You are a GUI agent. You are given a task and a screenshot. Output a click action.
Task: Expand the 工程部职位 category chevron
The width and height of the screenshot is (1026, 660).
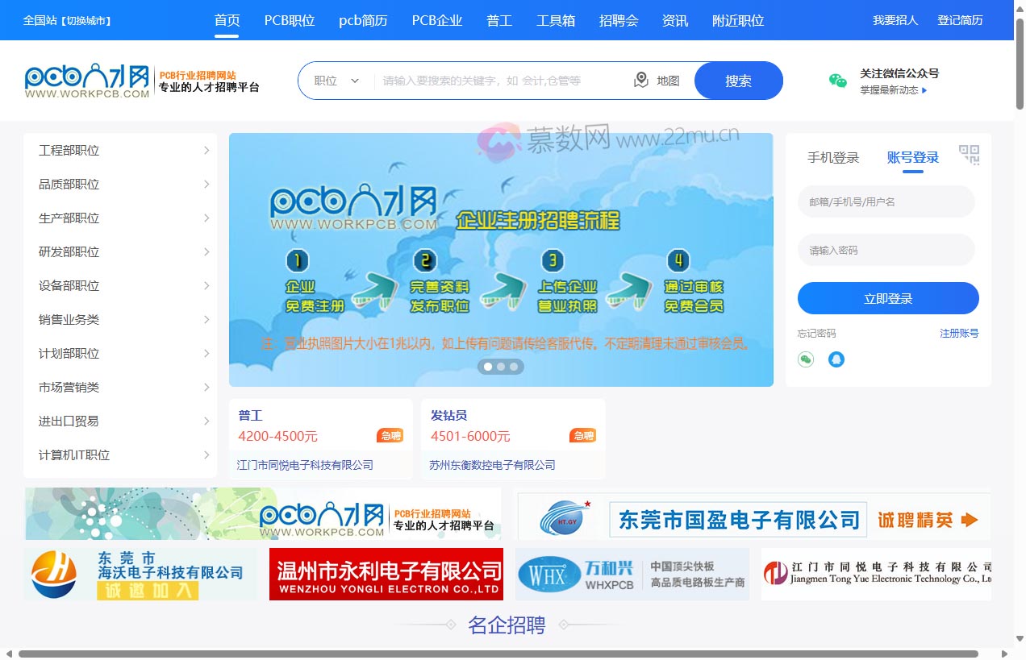click(207, 150)
